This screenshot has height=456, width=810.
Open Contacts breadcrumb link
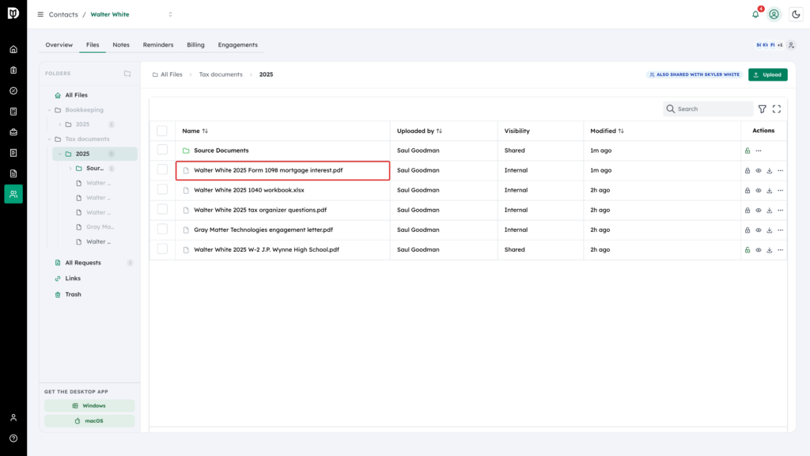click(63, 14)
